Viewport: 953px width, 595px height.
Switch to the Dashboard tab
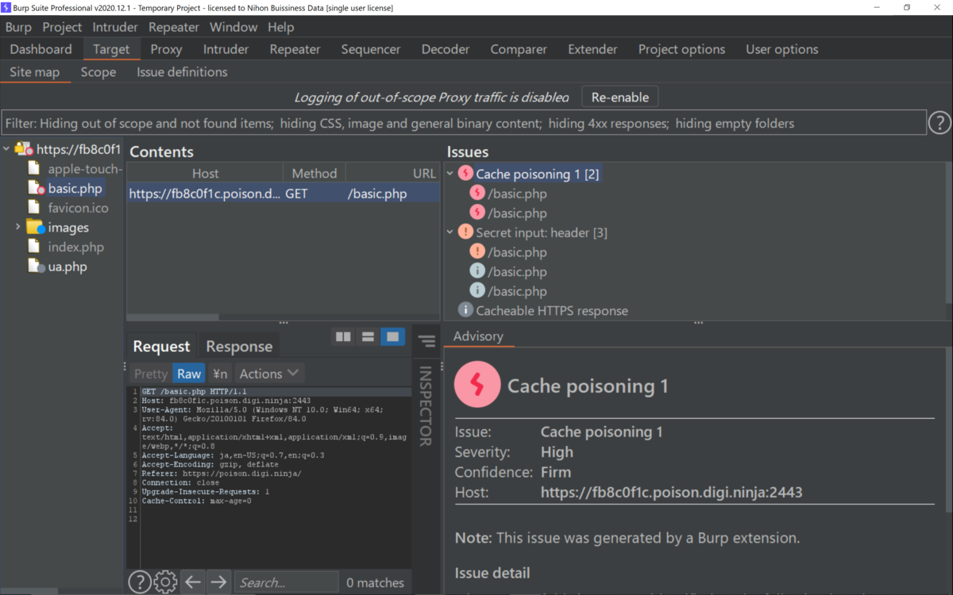(41, 49)
